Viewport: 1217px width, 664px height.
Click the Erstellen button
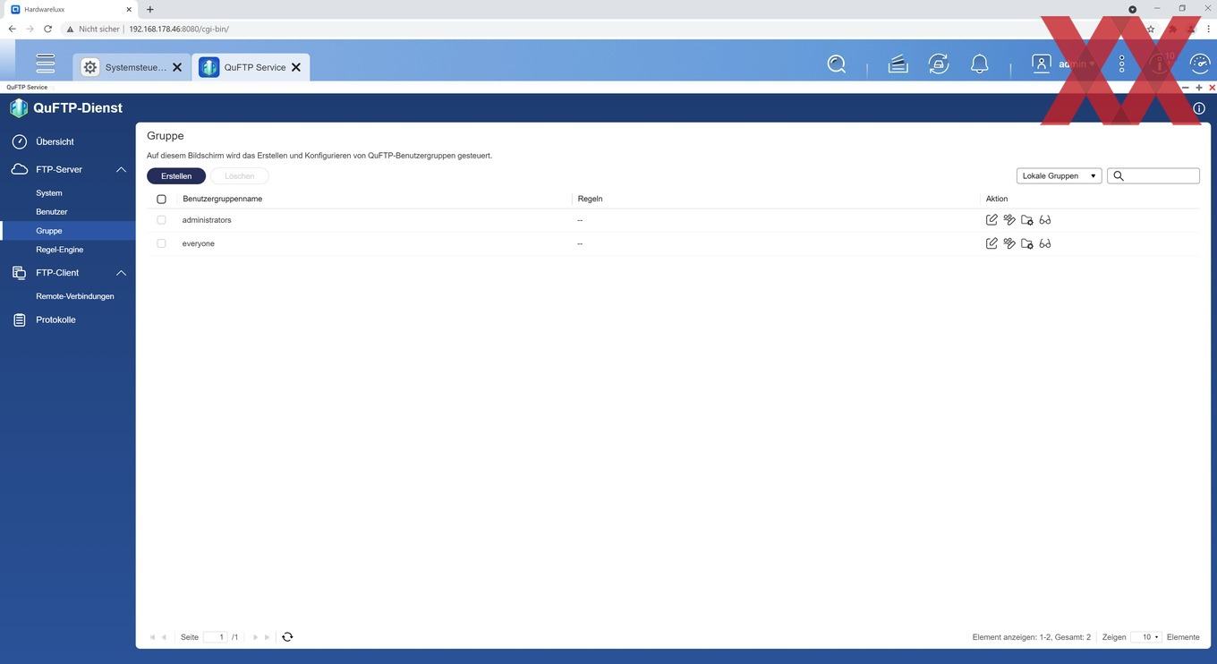[x=176, y=176]
